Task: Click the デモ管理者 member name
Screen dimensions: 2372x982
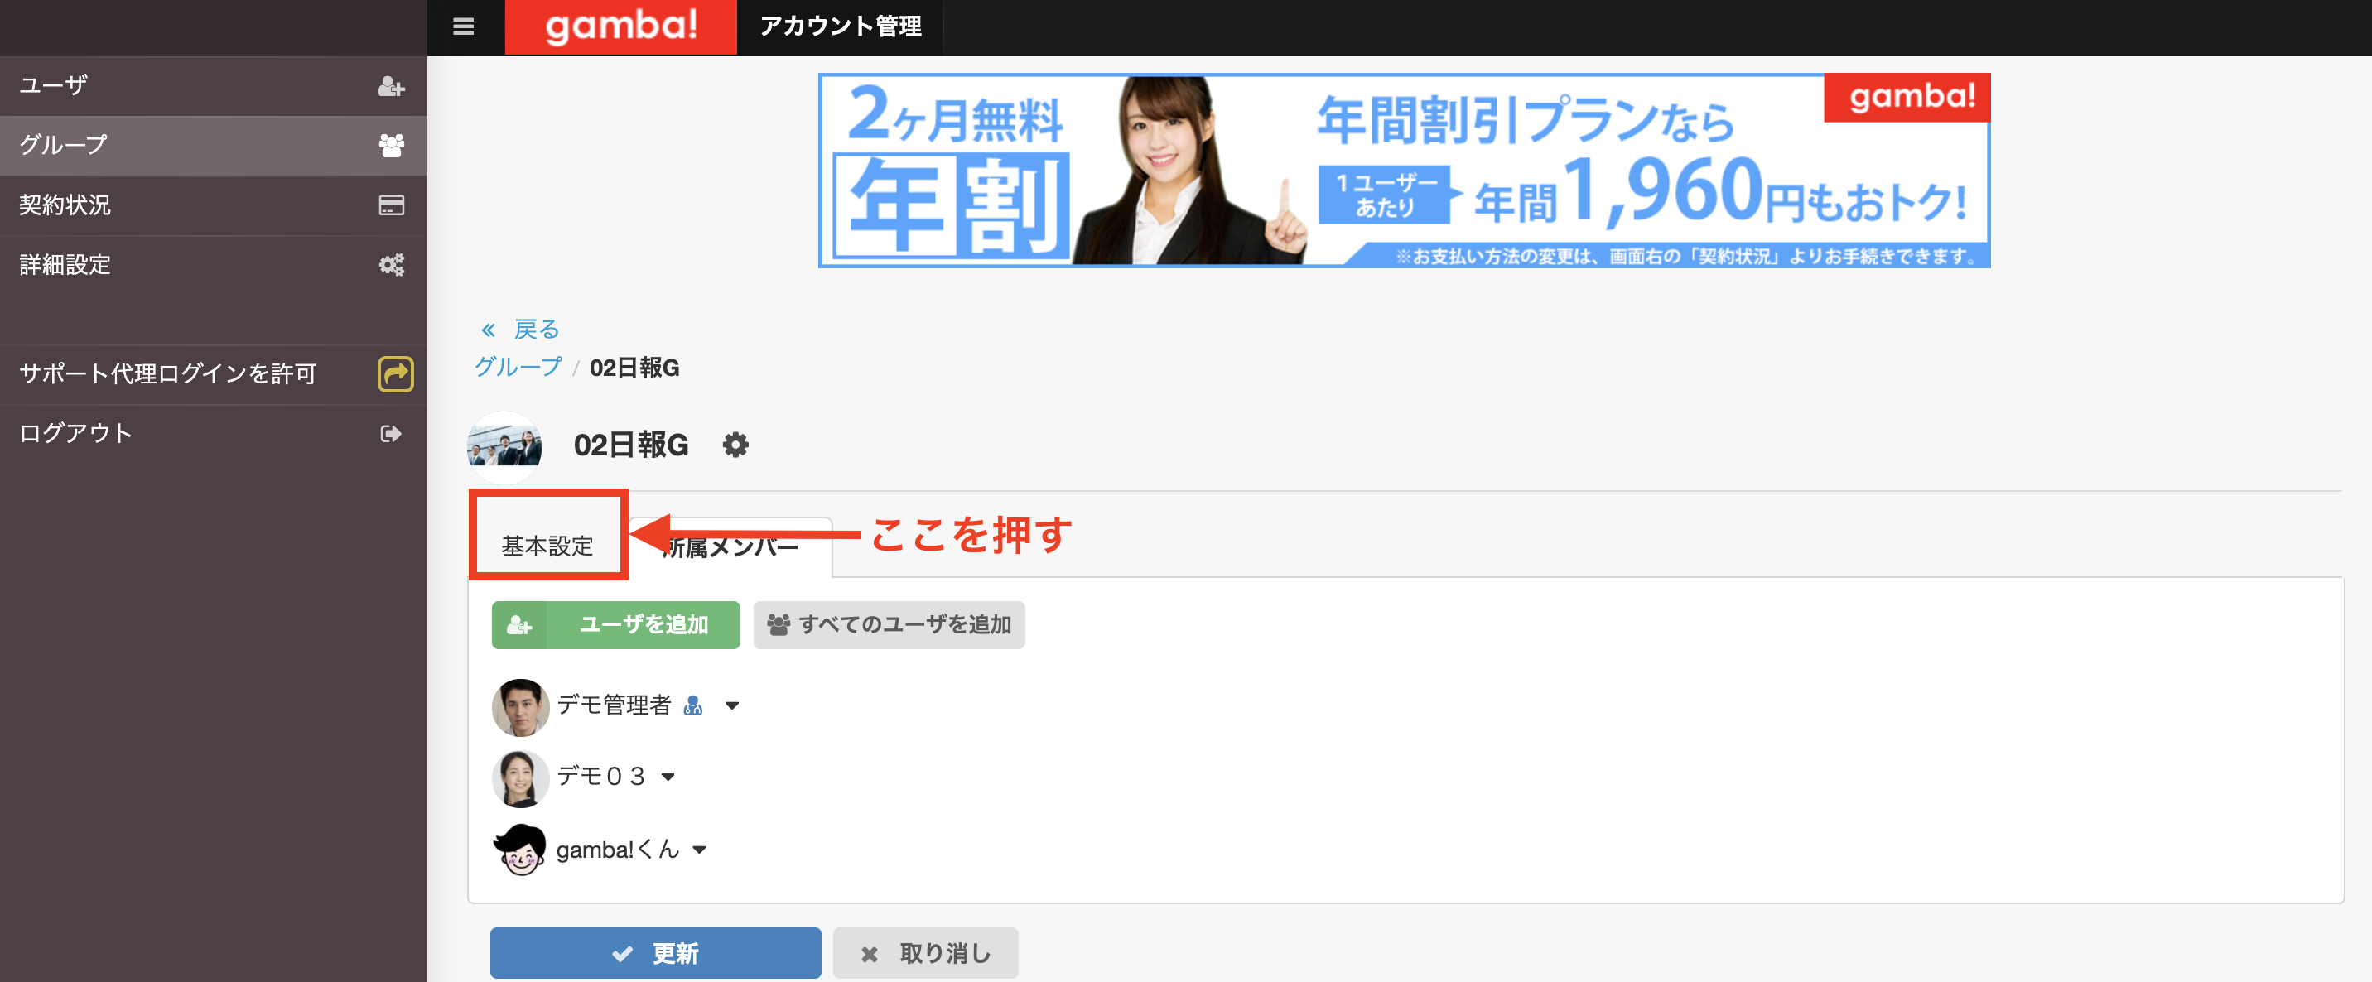Action: [x=615, y=705]
